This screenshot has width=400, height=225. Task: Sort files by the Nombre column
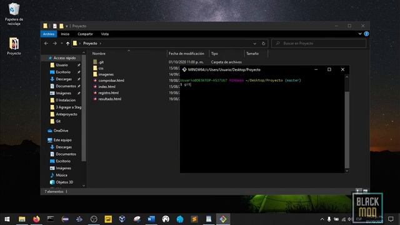pos(99,54)
